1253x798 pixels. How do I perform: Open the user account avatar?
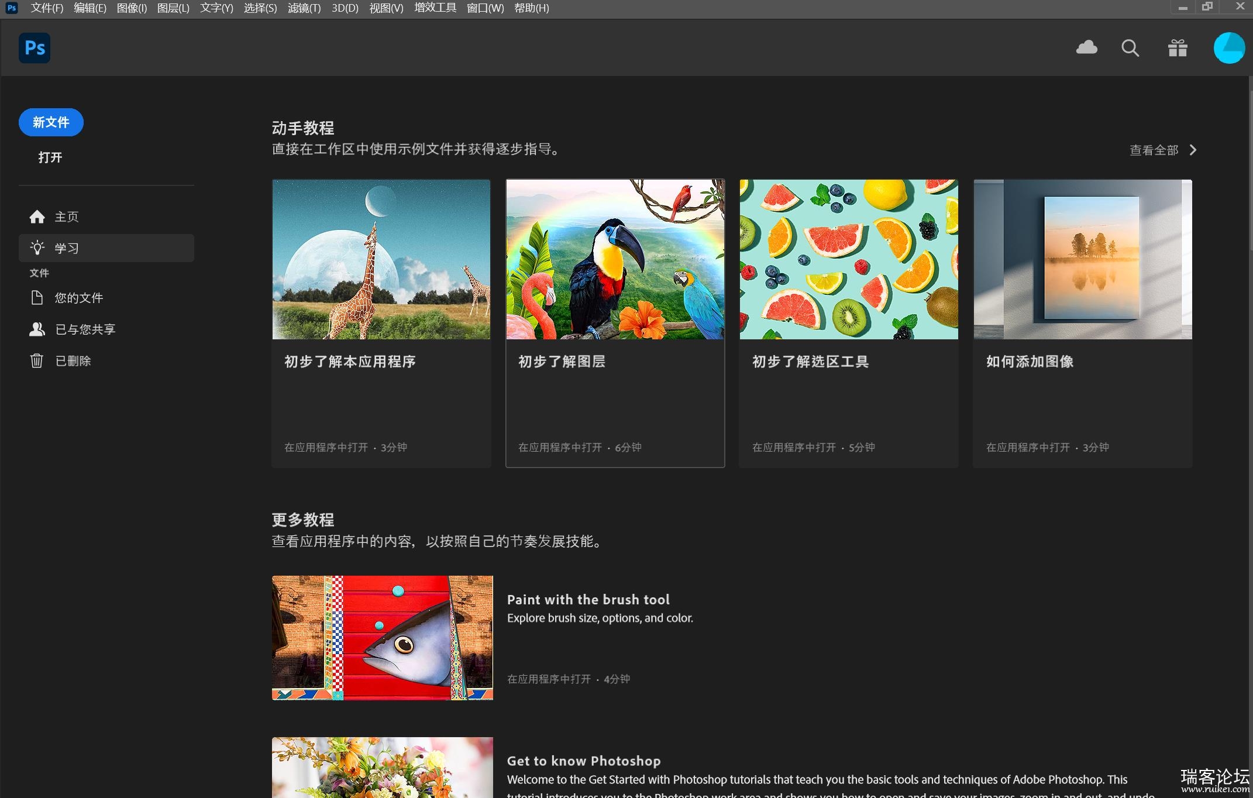point(1229,48)
